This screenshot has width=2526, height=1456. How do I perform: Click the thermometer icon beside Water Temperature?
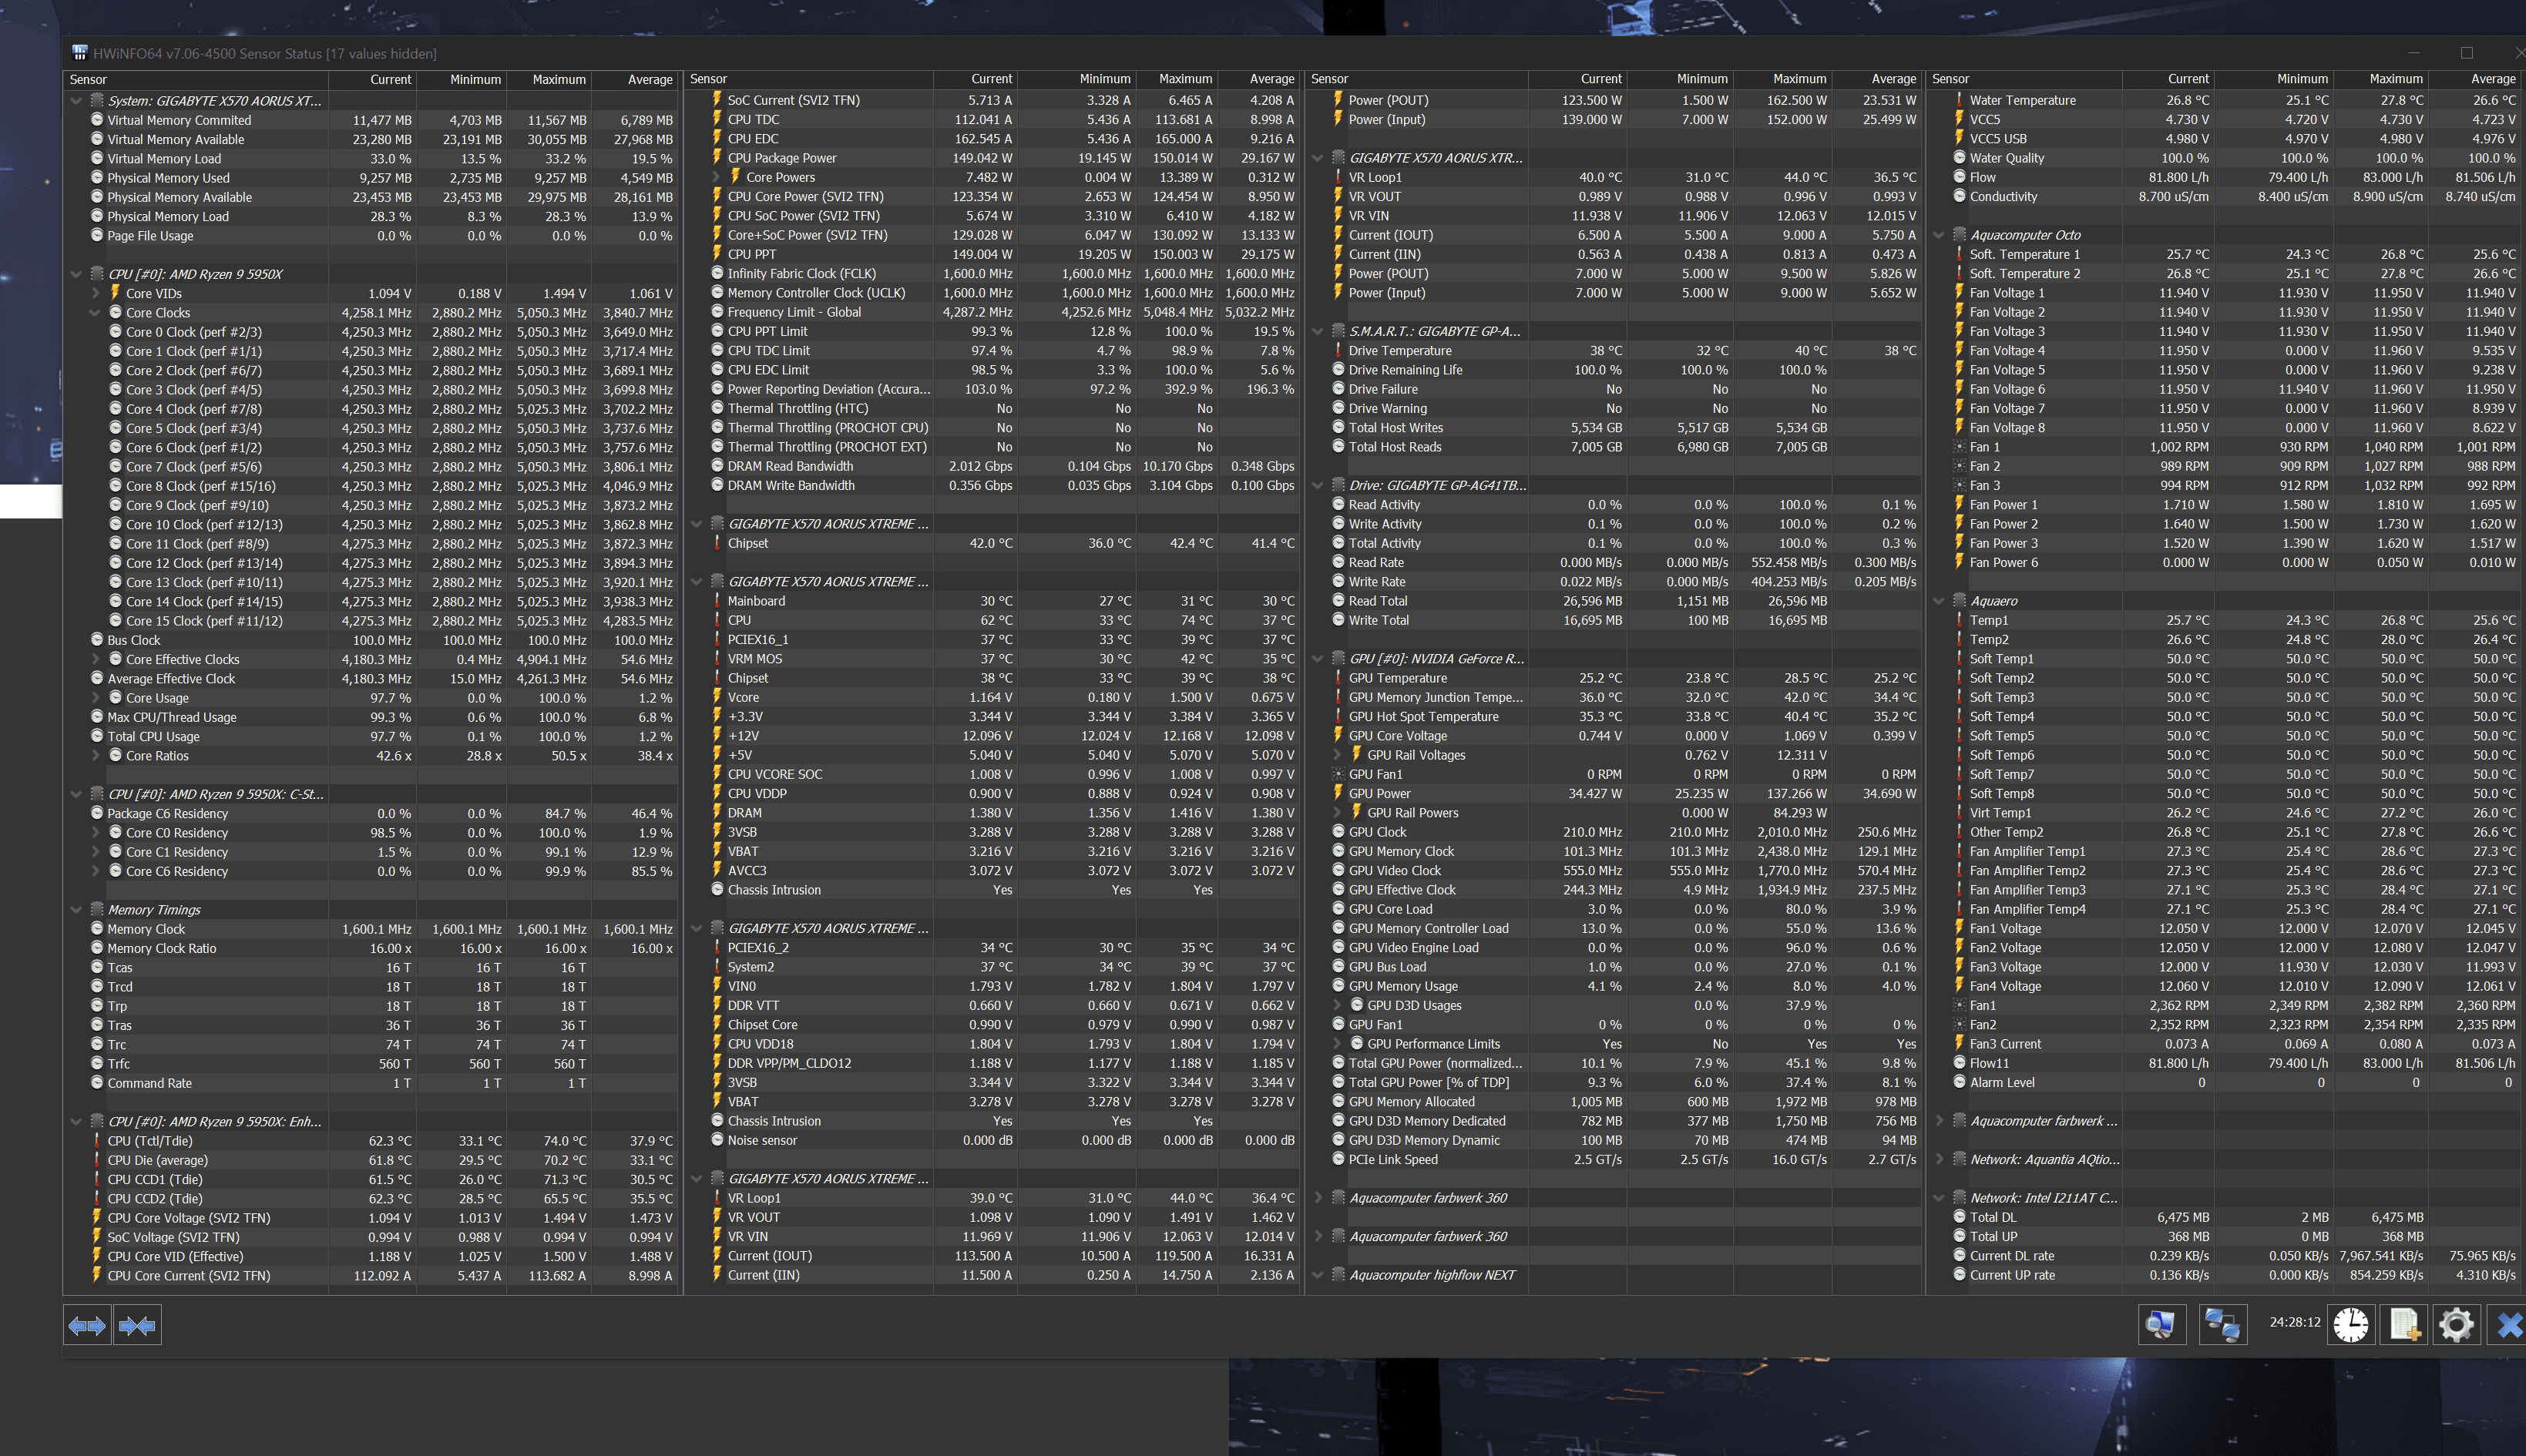(1959, 100)
